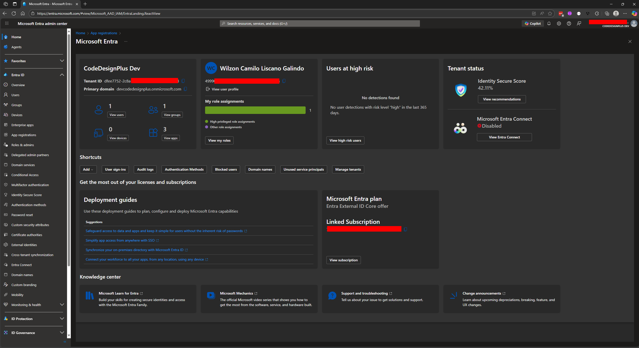
Task: Click the search resources input field
Action: pos(320,23)
